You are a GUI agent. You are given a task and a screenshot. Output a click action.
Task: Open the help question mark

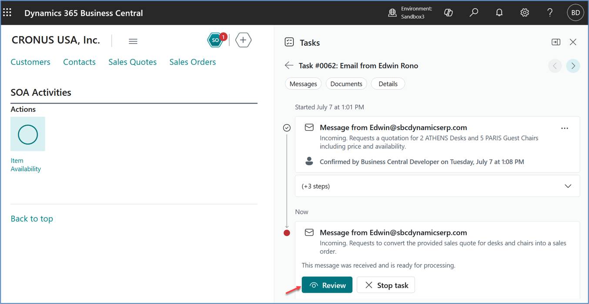click(x=550, y=13)
